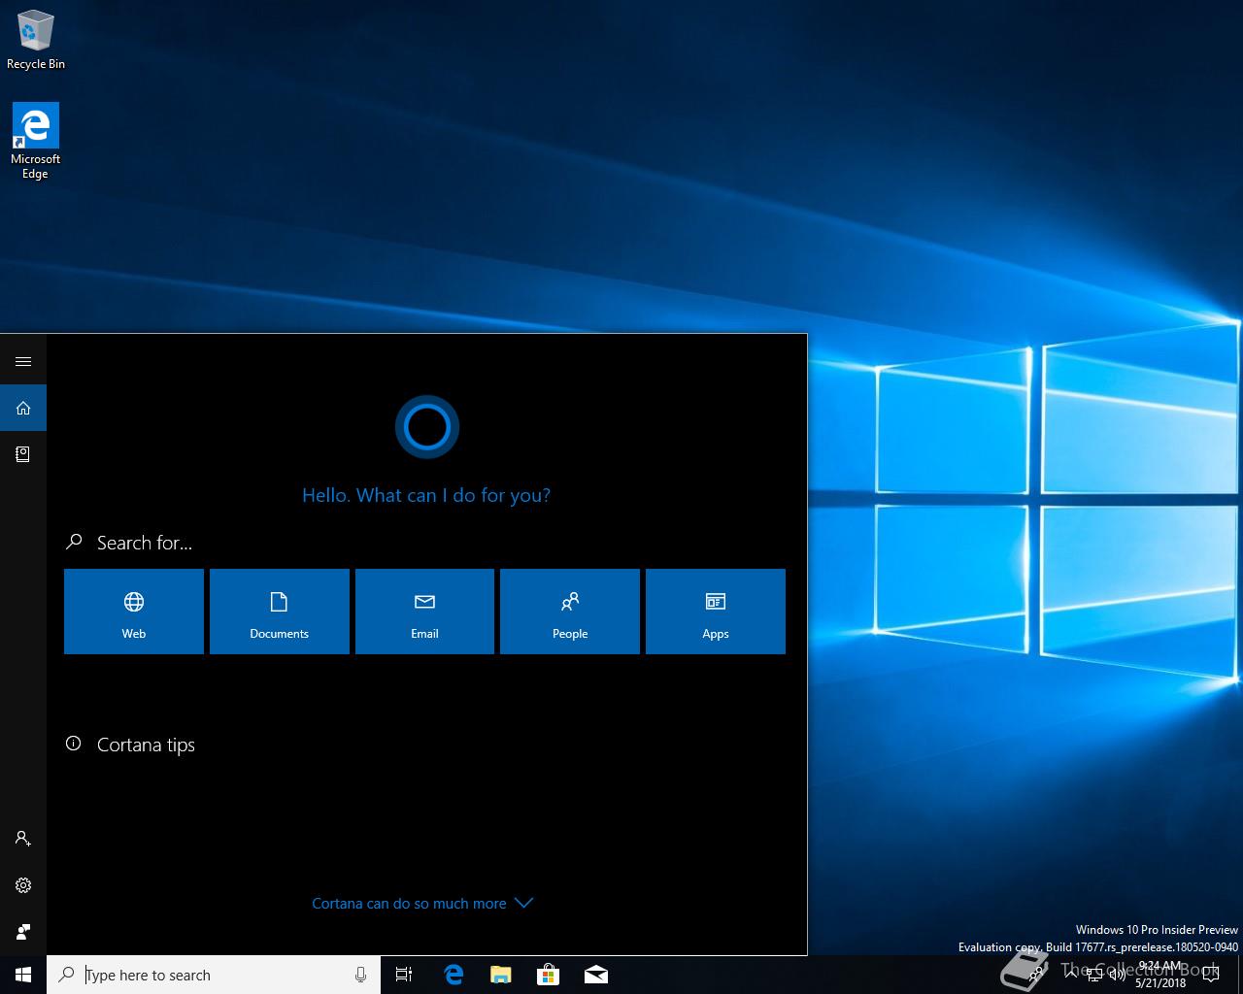Click the Cortana tips info icon
Image resolution: width=1243 pixels, height=994 pixels.
73,744
